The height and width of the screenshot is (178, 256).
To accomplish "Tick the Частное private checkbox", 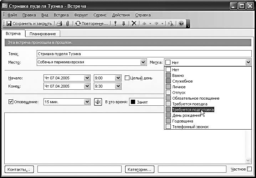I will click(x=250, y=169).
